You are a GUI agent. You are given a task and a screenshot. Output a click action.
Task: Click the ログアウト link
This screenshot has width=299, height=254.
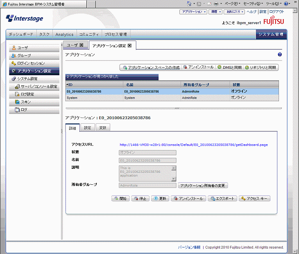276,11
